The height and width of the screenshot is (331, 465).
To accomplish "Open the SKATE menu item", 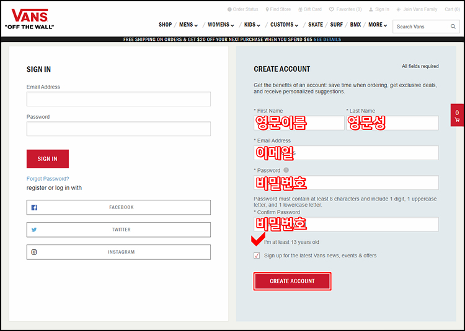I will click(x=316, y=25).
